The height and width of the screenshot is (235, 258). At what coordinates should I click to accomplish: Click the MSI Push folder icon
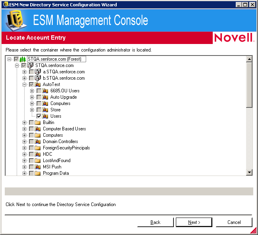38,167
